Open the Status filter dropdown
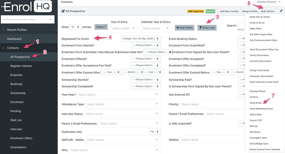 (x=101, y=27)
